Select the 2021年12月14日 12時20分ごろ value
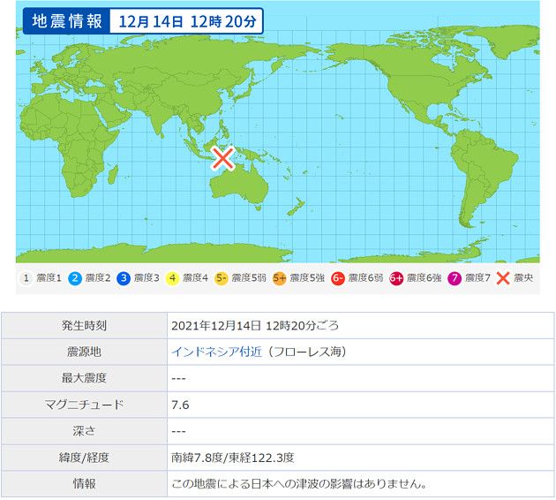Image resolution: width=556 pixels, height=500 pixels. tap(255, 325)
